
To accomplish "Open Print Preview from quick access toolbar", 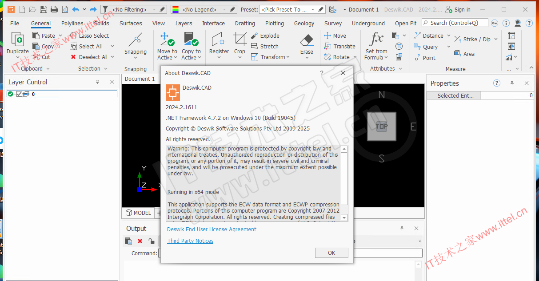I will tap(65, 9).
